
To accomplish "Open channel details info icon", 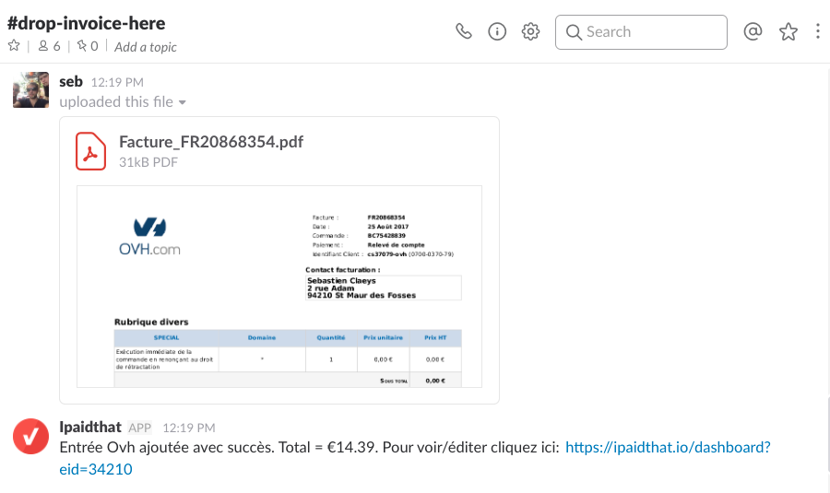I will point(497,31).
